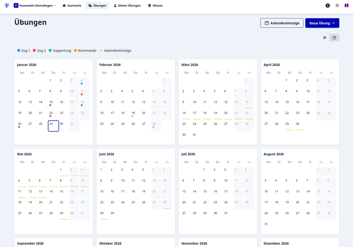Click the Kalendereinträge button

pos(282,23)
